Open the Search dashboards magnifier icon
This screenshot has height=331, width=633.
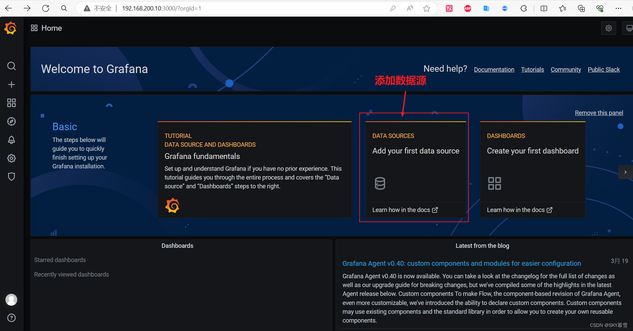click(x=11, y=66)
